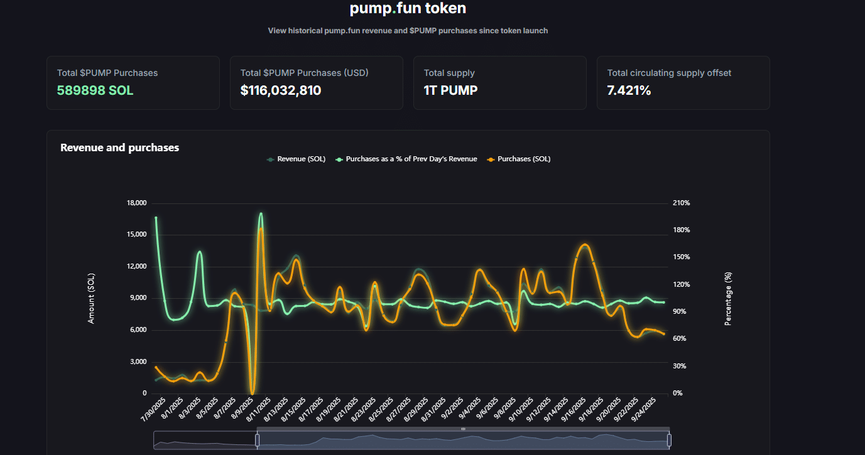Toggle visibility of the Revenue (SOL) series

[x=296, y=159]
